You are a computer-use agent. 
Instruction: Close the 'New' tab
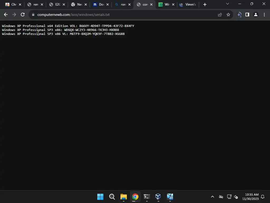86,4
